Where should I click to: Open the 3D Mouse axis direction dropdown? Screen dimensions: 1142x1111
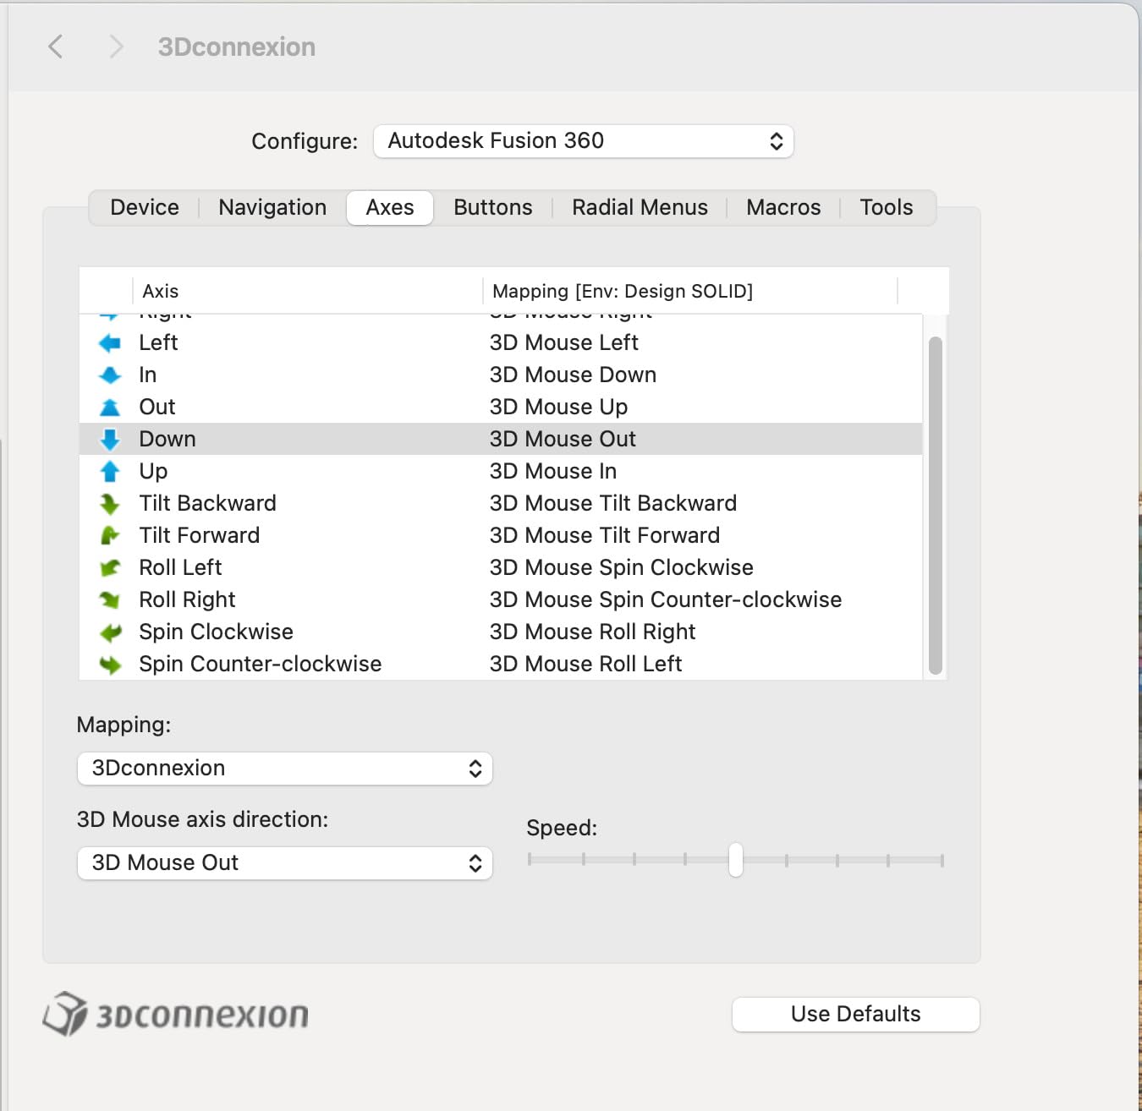[285, 863]
